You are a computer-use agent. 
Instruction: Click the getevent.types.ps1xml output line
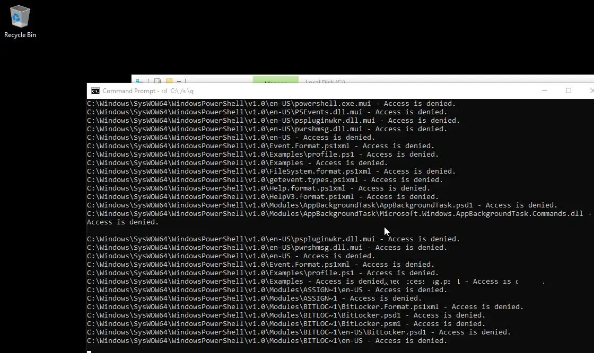tap(265, 179)
